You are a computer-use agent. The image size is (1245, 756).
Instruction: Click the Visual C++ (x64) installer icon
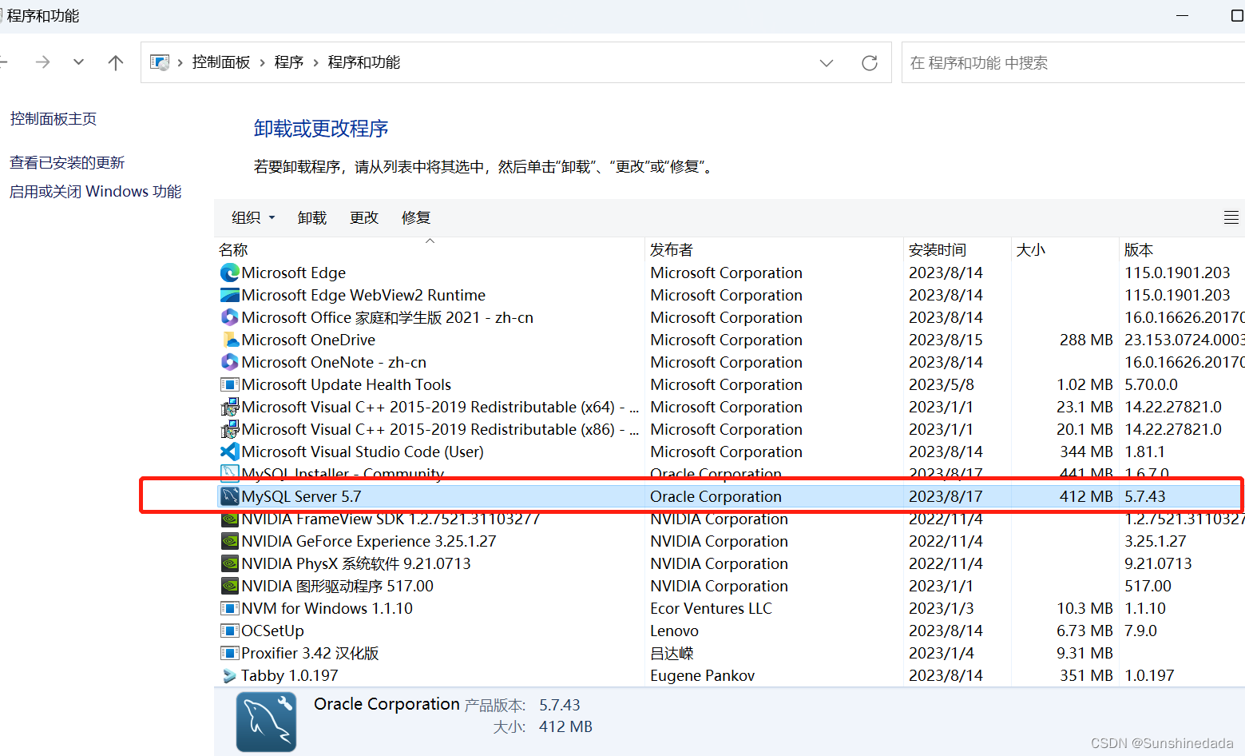[230, 407]
